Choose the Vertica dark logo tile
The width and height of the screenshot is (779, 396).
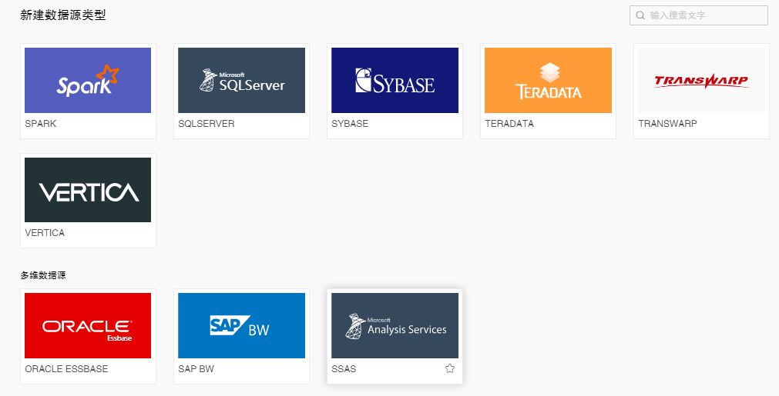point(88,190)
